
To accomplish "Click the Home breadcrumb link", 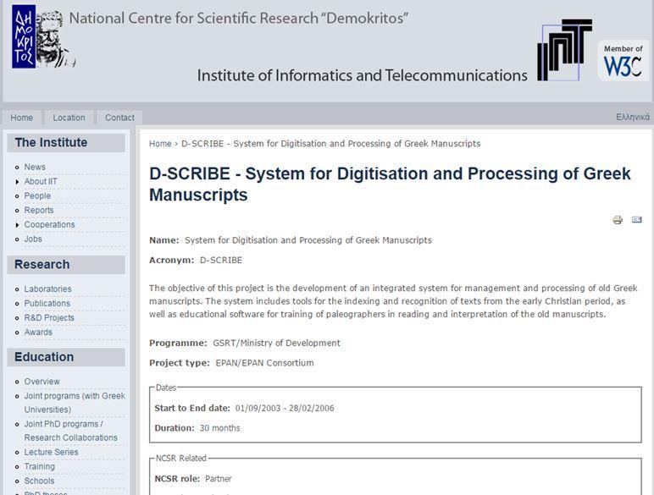I will [160, 143].
